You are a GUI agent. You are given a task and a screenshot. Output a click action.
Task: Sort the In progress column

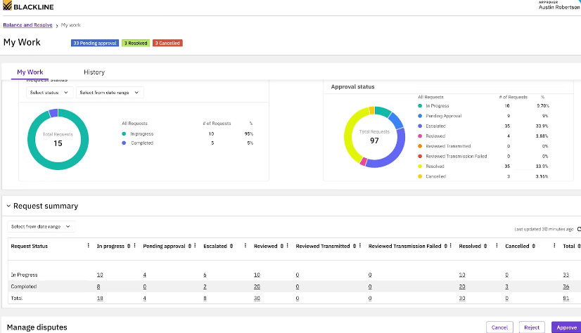coord(129,246)
